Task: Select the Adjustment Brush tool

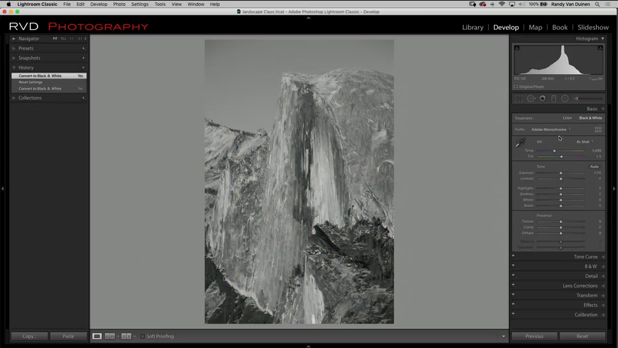Action: (588, 98)
